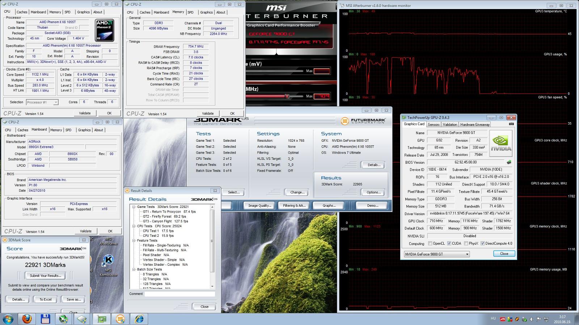Open the GPU selector dropdown in GPU-Z
This screenshot has width=579, height=325.
click(437, 254)
